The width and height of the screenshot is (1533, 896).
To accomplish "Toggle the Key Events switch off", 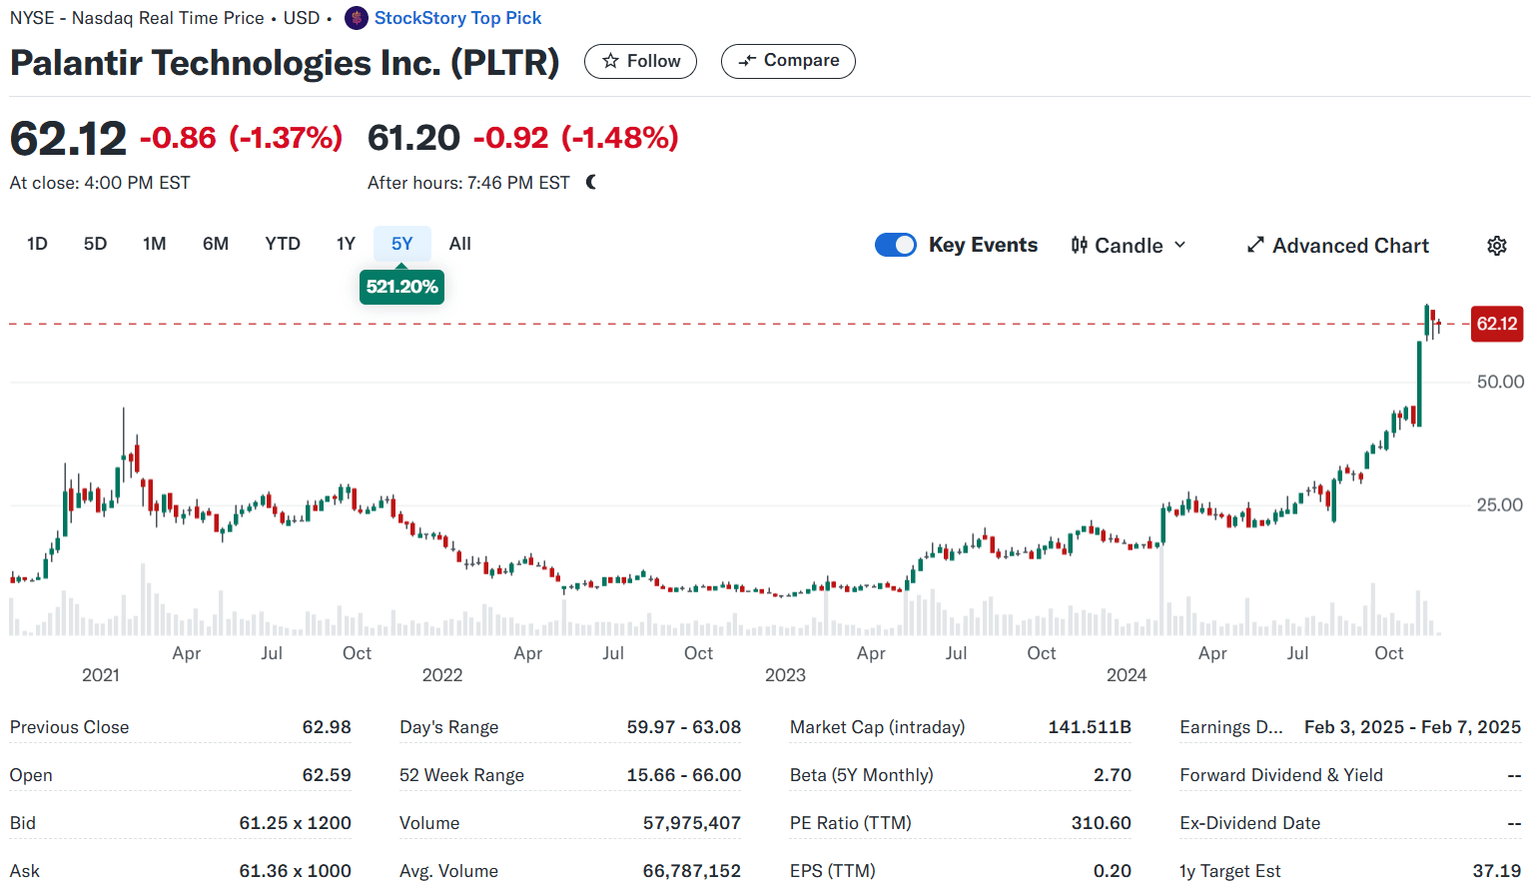I will click(895, 246).
